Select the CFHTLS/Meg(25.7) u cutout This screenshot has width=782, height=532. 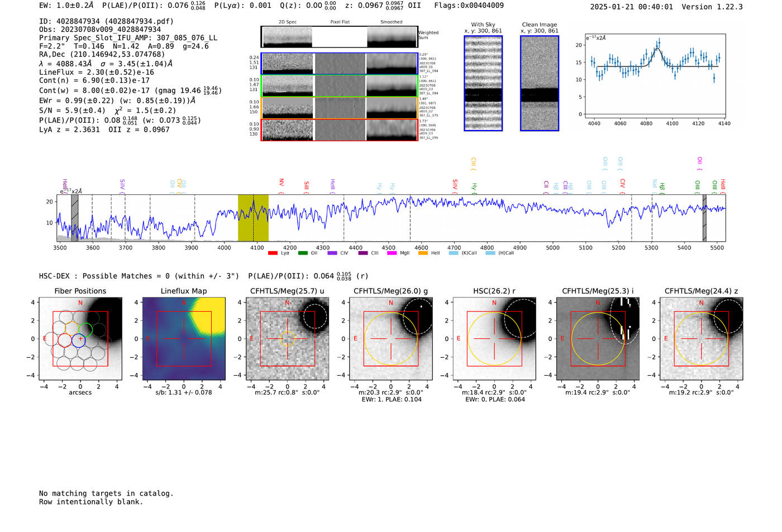coord(288,339)
